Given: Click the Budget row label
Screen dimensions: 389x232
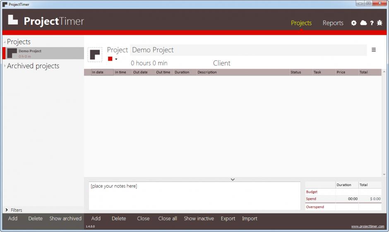Looking at the screenshot, I should point(312,192).
